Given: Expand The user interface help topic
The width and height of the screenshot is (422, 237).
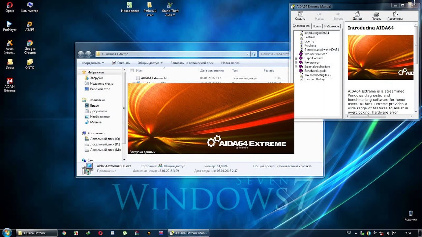Looking at the screenshot, I should pos(296,54).
